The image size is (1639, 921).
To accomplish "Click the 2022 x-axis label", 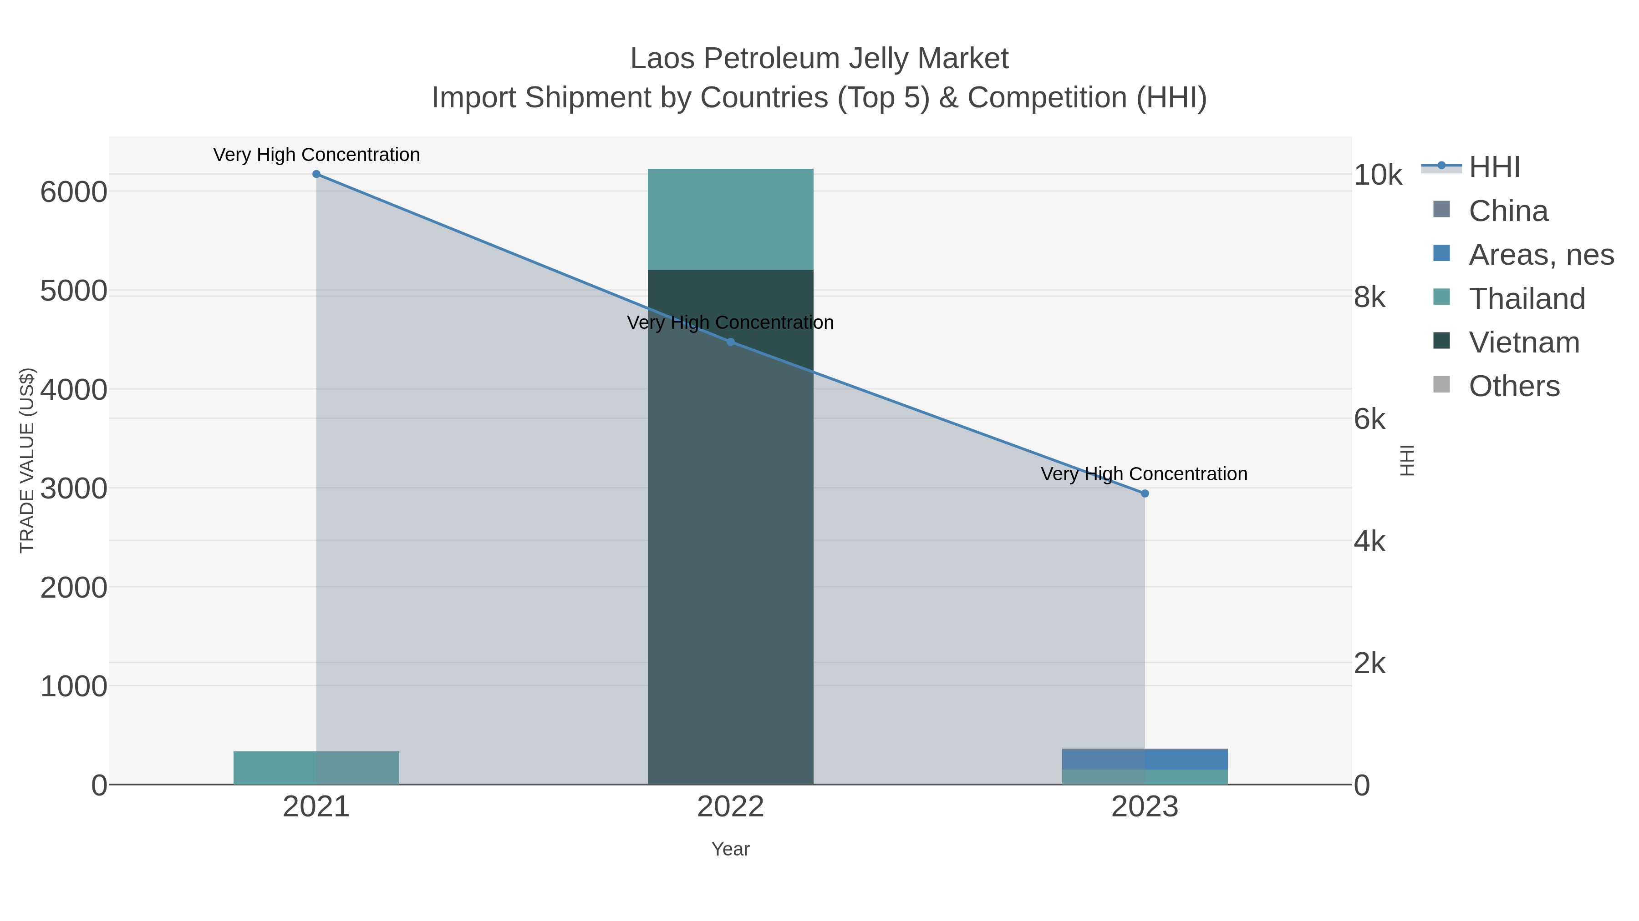I will pos(730,807).
